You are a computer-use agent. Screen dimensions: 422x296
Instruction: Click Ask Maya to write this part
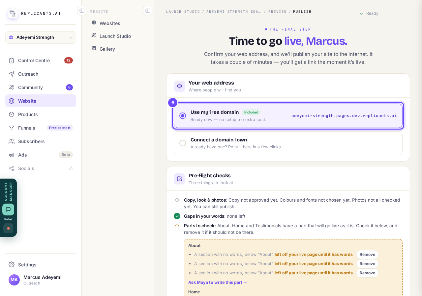(x=218, y=283)
